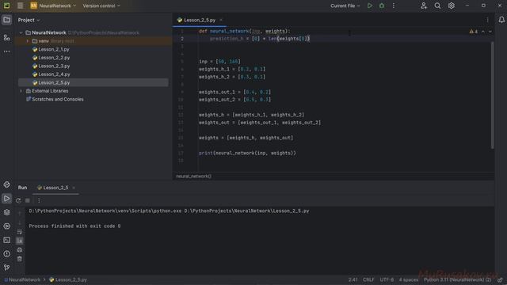
Task: Close the Lesson_2_5.py editor tab
Action: (x=221, y=20)
